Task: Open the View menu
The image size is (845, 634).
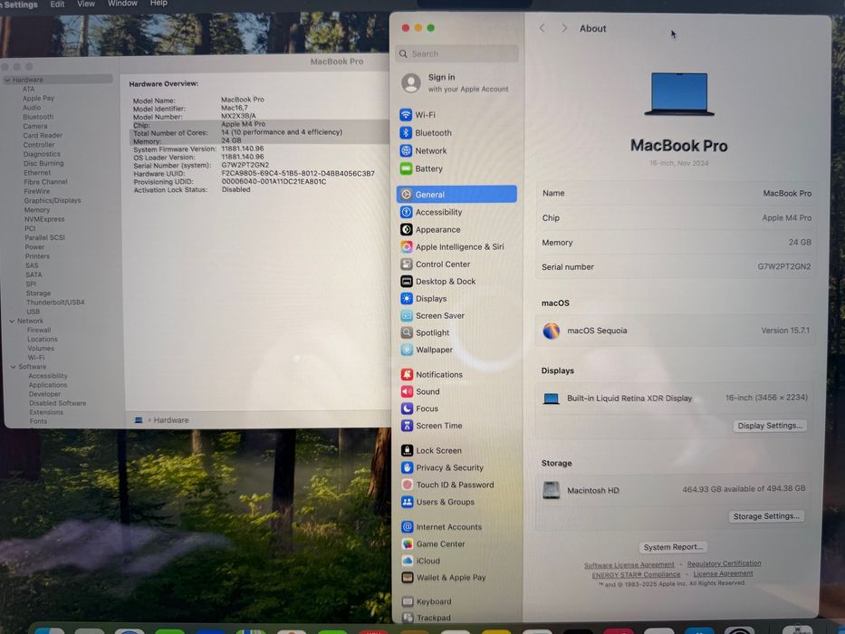Action: [86, 4]
